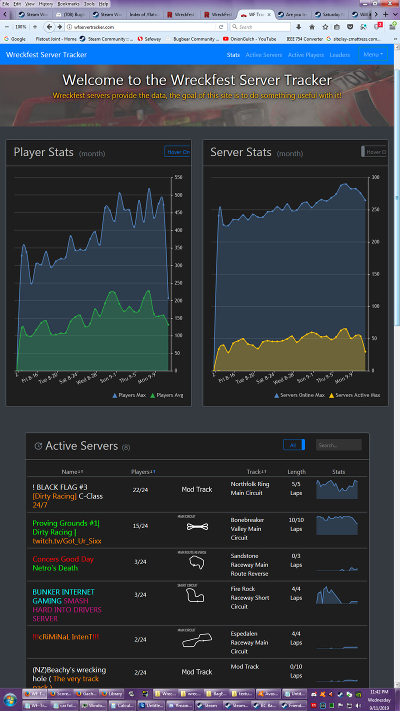
Task: Switch to the Index of /flatout browser tab
Action: (144, 14)
